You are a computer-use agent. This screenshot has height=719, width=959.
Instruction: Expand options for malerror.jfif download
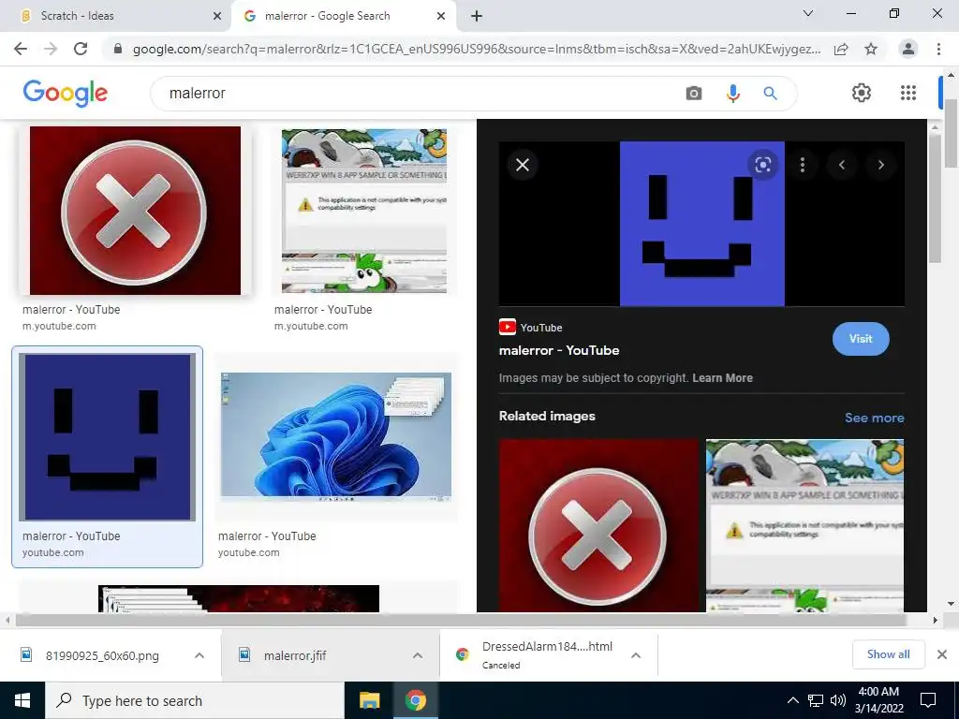417,655
